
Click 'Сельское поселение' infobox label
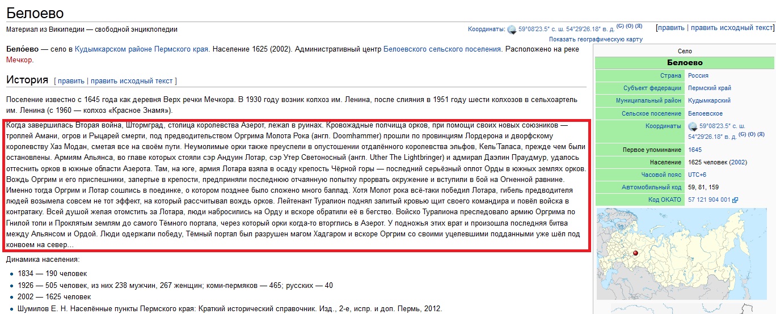651,113
